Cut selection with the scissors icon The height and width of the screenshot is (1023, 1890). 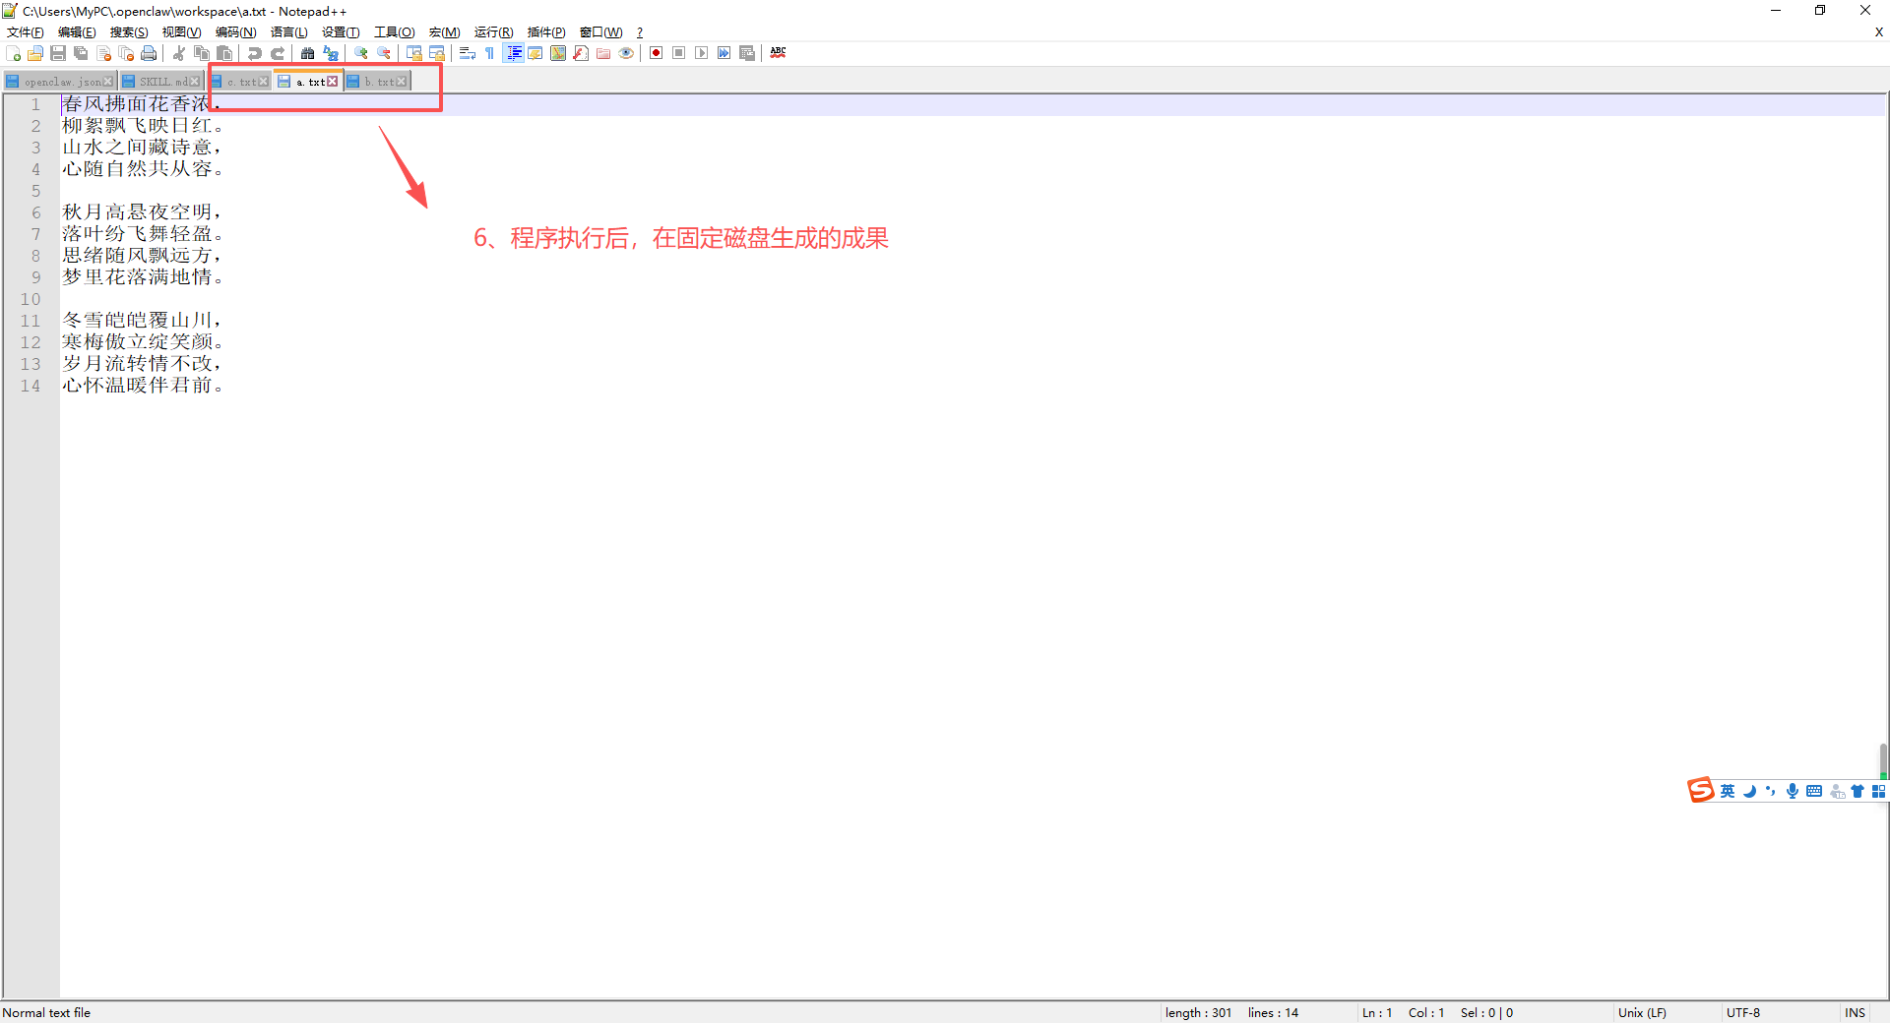(179, 53)
